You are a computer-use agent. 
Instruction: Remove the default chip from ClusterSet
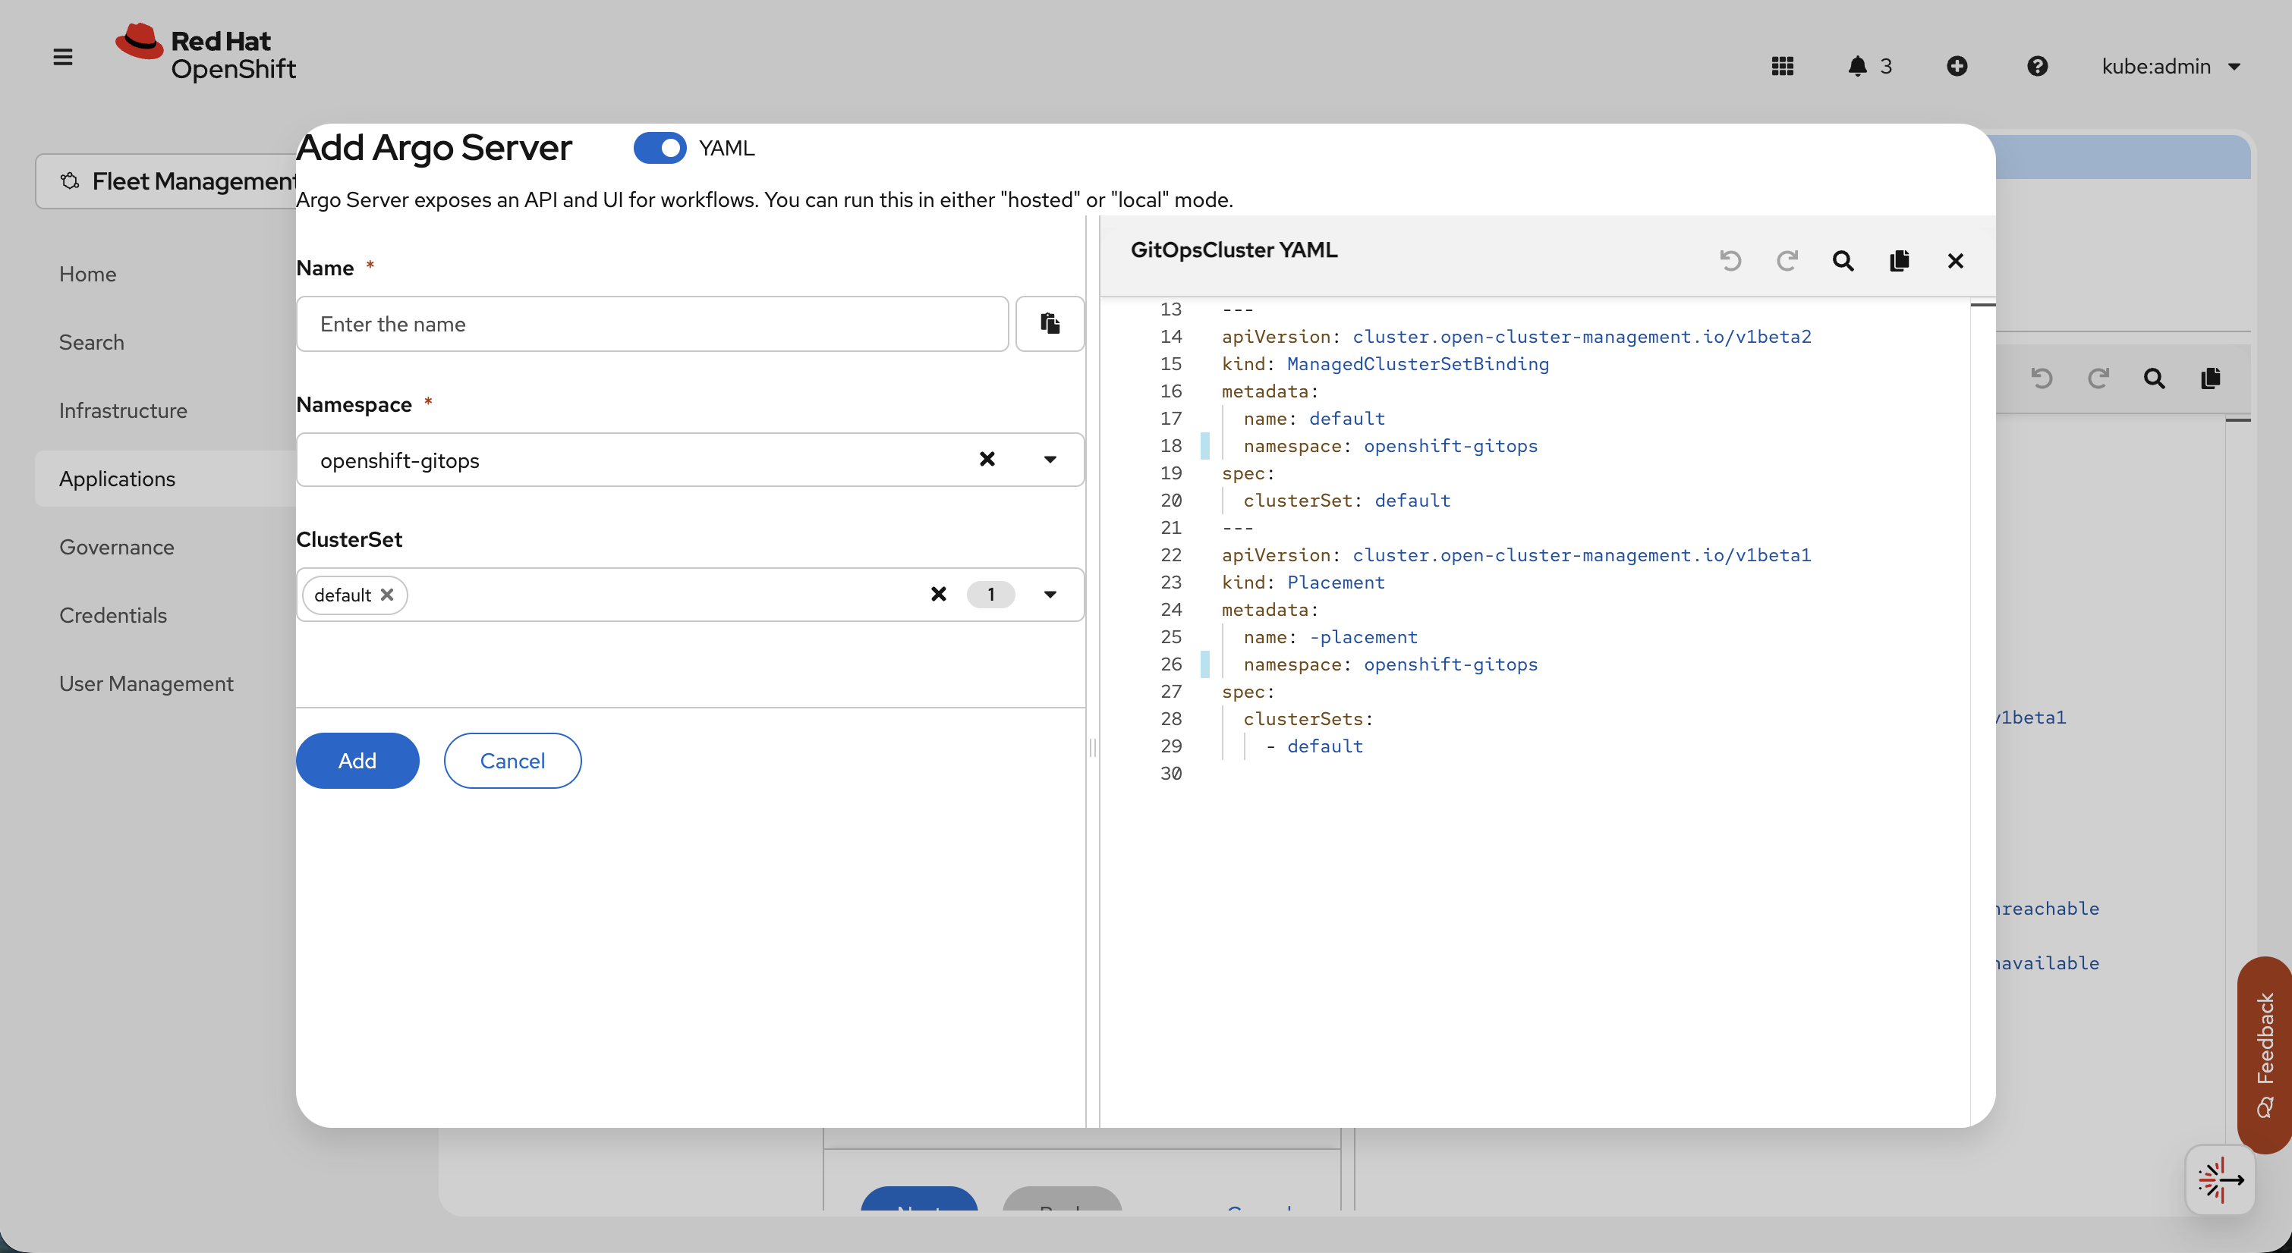pos(387,595)
